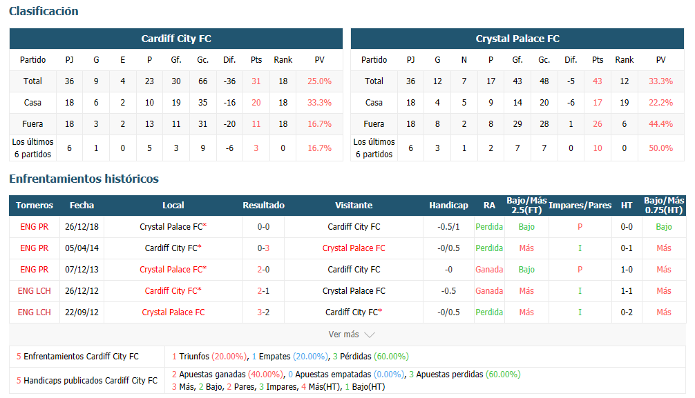Open ENG LCH tournament link dated 26/12/12
The width and height of the screenshot is (695, 398).
pos(34,291)
